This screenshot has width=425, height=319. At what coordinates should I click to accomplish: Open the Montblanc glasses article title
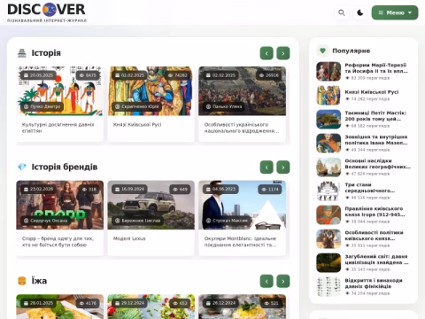[240, 242]
